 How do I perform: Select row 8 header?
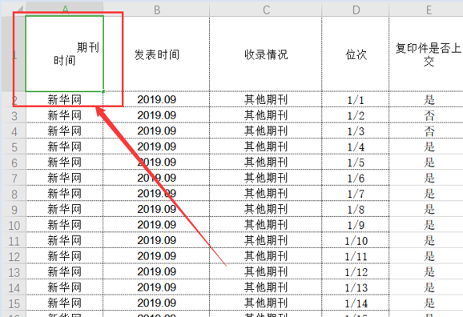point(14,194)
